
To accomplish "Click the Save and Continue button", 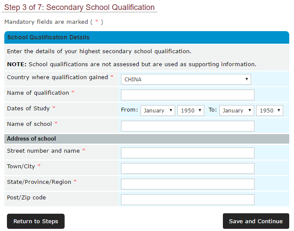I will click(256, 221).
